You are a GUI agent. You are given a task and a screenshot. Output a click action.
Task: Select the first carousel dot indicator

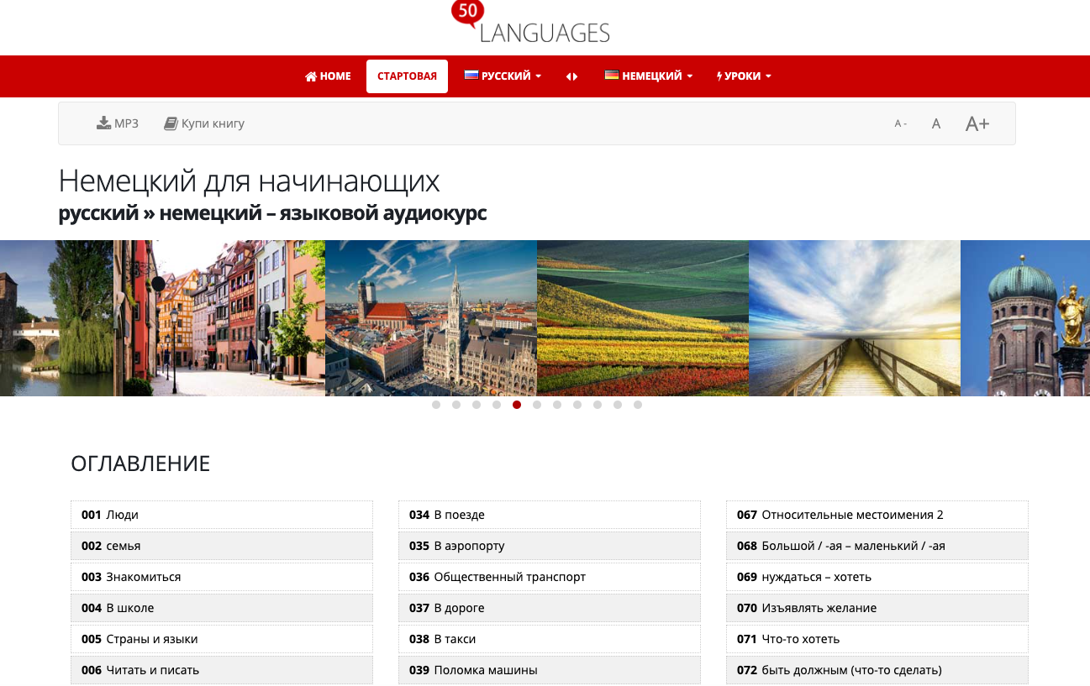[x=436, y=405]
